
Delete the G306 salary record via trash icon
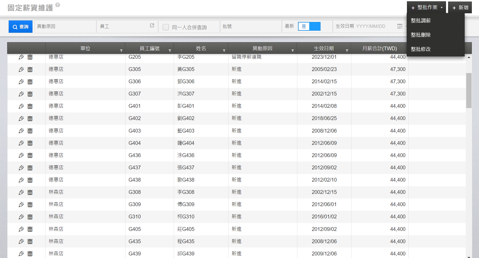pyautogui.click(x=30, y=82)
